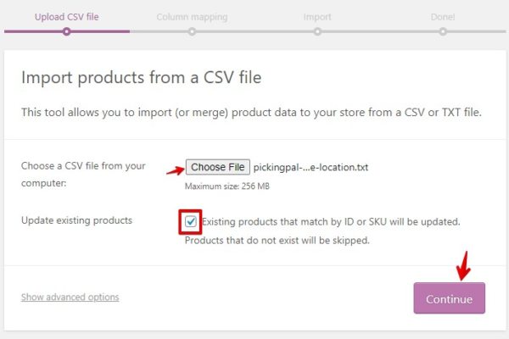Uncheck the Update existing products checkbox
509x339 pixels.
coord(191,222)
